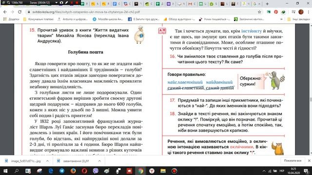This screenshot has height=175, width=312.
Task: Open Opera browser from the taskbar
Action: click(84, 171)
